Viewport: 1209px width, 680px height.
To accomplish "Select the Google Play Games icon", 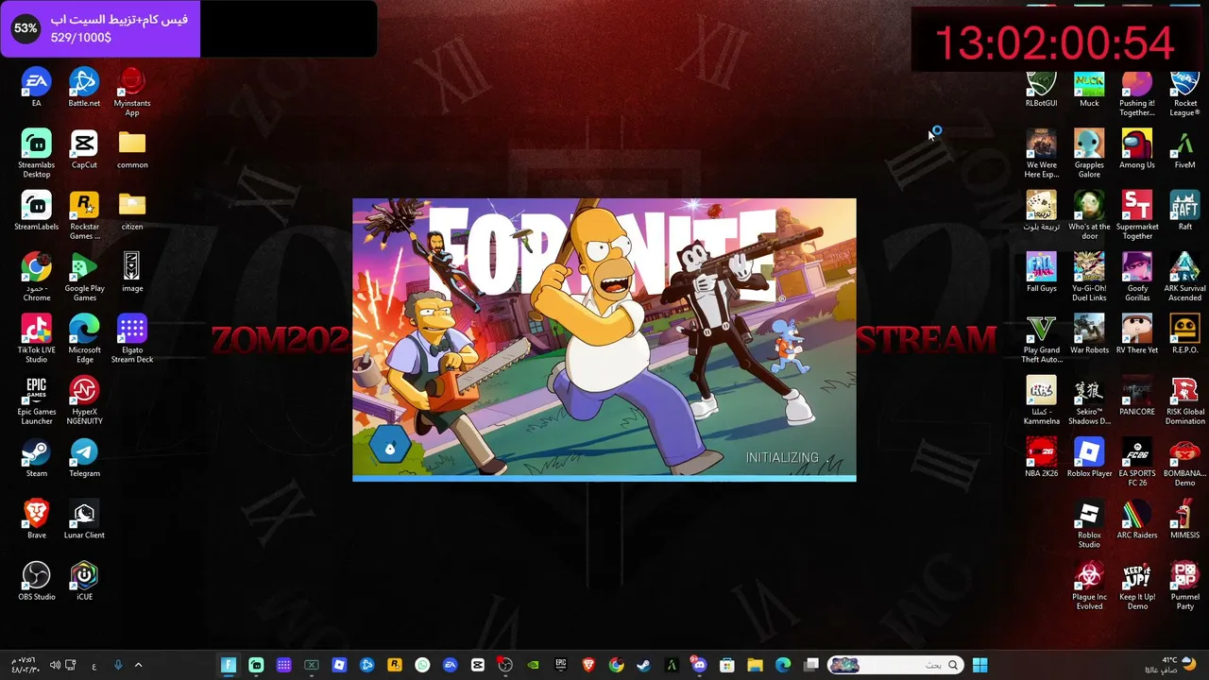I will tap(84, 277).
